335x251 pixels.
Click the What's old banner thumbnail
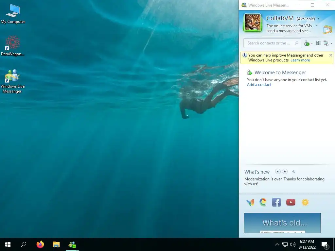[x=282, y=223]
